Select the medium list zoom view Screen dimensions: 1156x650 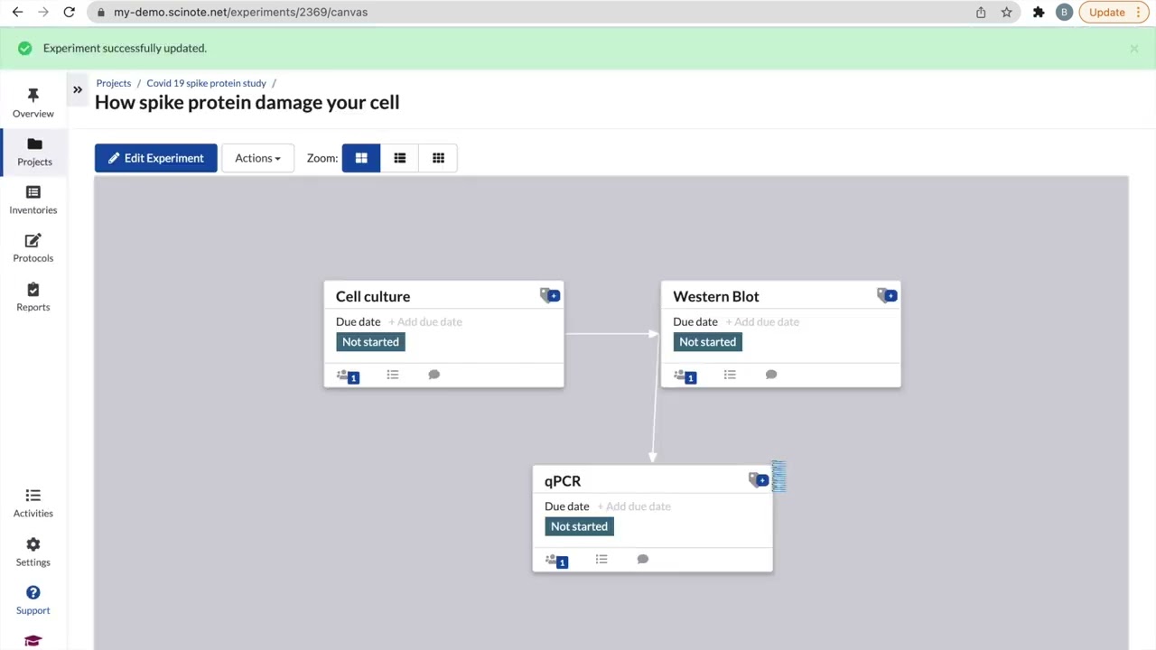[400, 158]
